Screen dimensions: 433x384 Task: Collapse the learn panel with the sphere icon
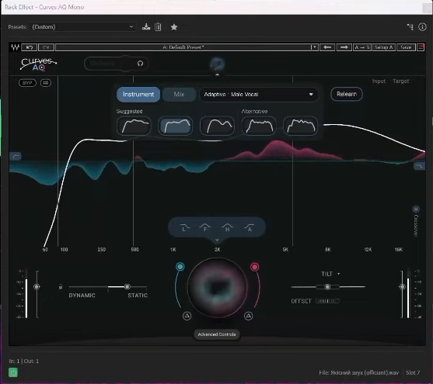click(218, 64)
